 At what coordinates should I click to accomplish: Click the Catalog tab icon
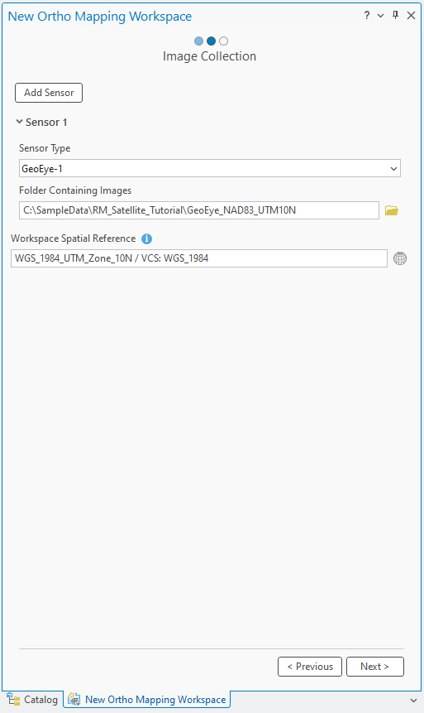click(13, 699)
